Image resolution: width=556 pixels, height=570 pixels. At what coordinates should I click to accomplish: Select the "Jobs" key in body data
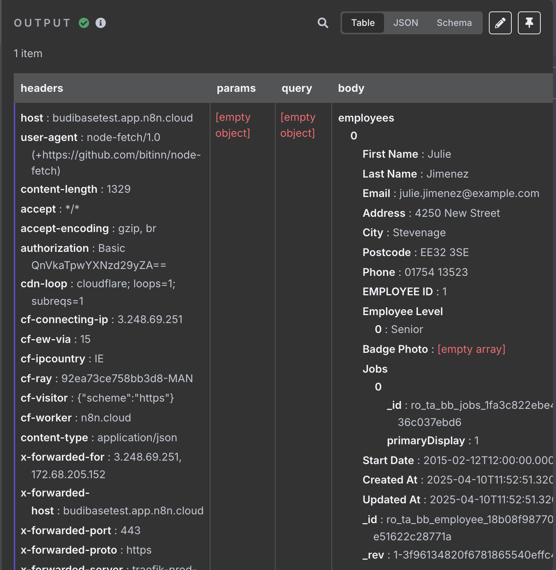click(375, 369)
